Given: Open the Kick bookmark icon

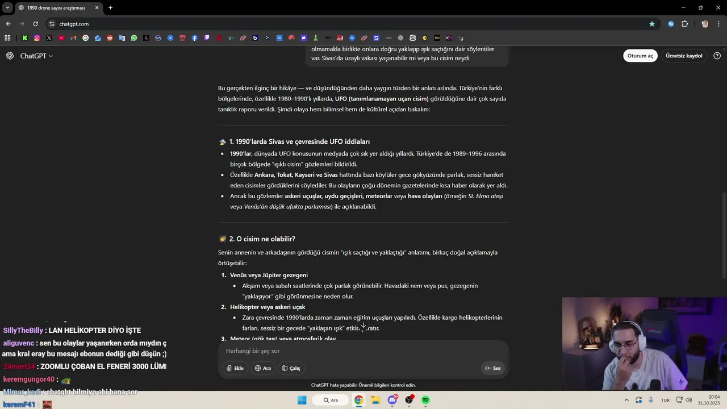Looking at the screenshot, I should coord(25,38).
